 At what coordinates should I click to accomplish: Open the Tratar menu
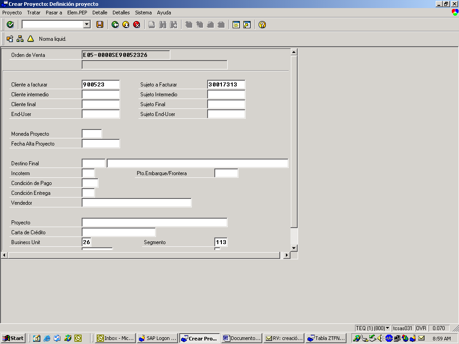pos(34,13)
